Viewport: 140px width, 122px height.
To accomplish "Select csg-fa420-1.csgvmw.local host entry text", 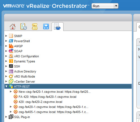I will 53,107.
